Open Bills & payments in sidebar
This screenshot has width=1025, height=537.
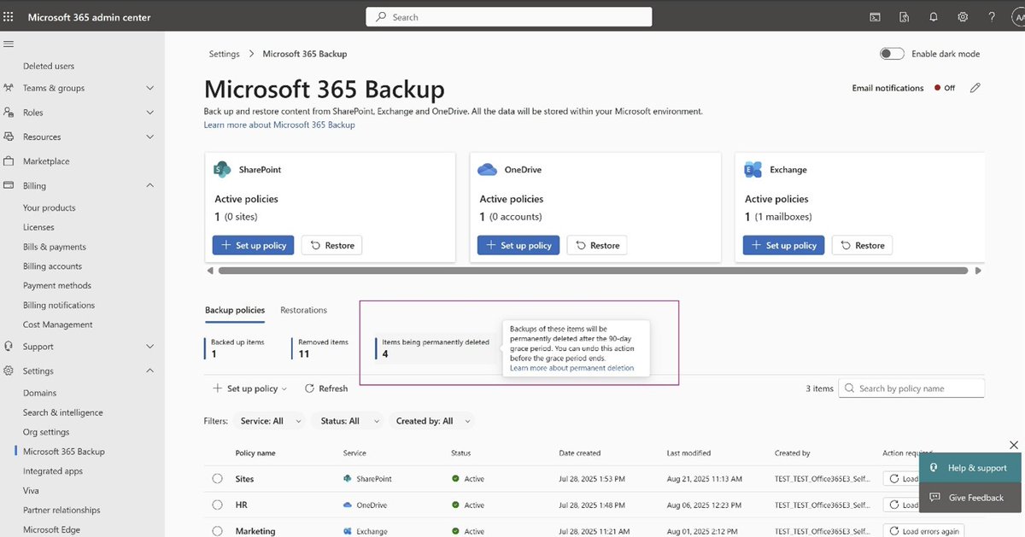55,247
